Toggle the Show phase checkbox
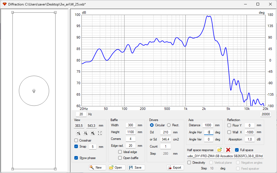This screenshot has height=173, width=277. tap(76, 158)
